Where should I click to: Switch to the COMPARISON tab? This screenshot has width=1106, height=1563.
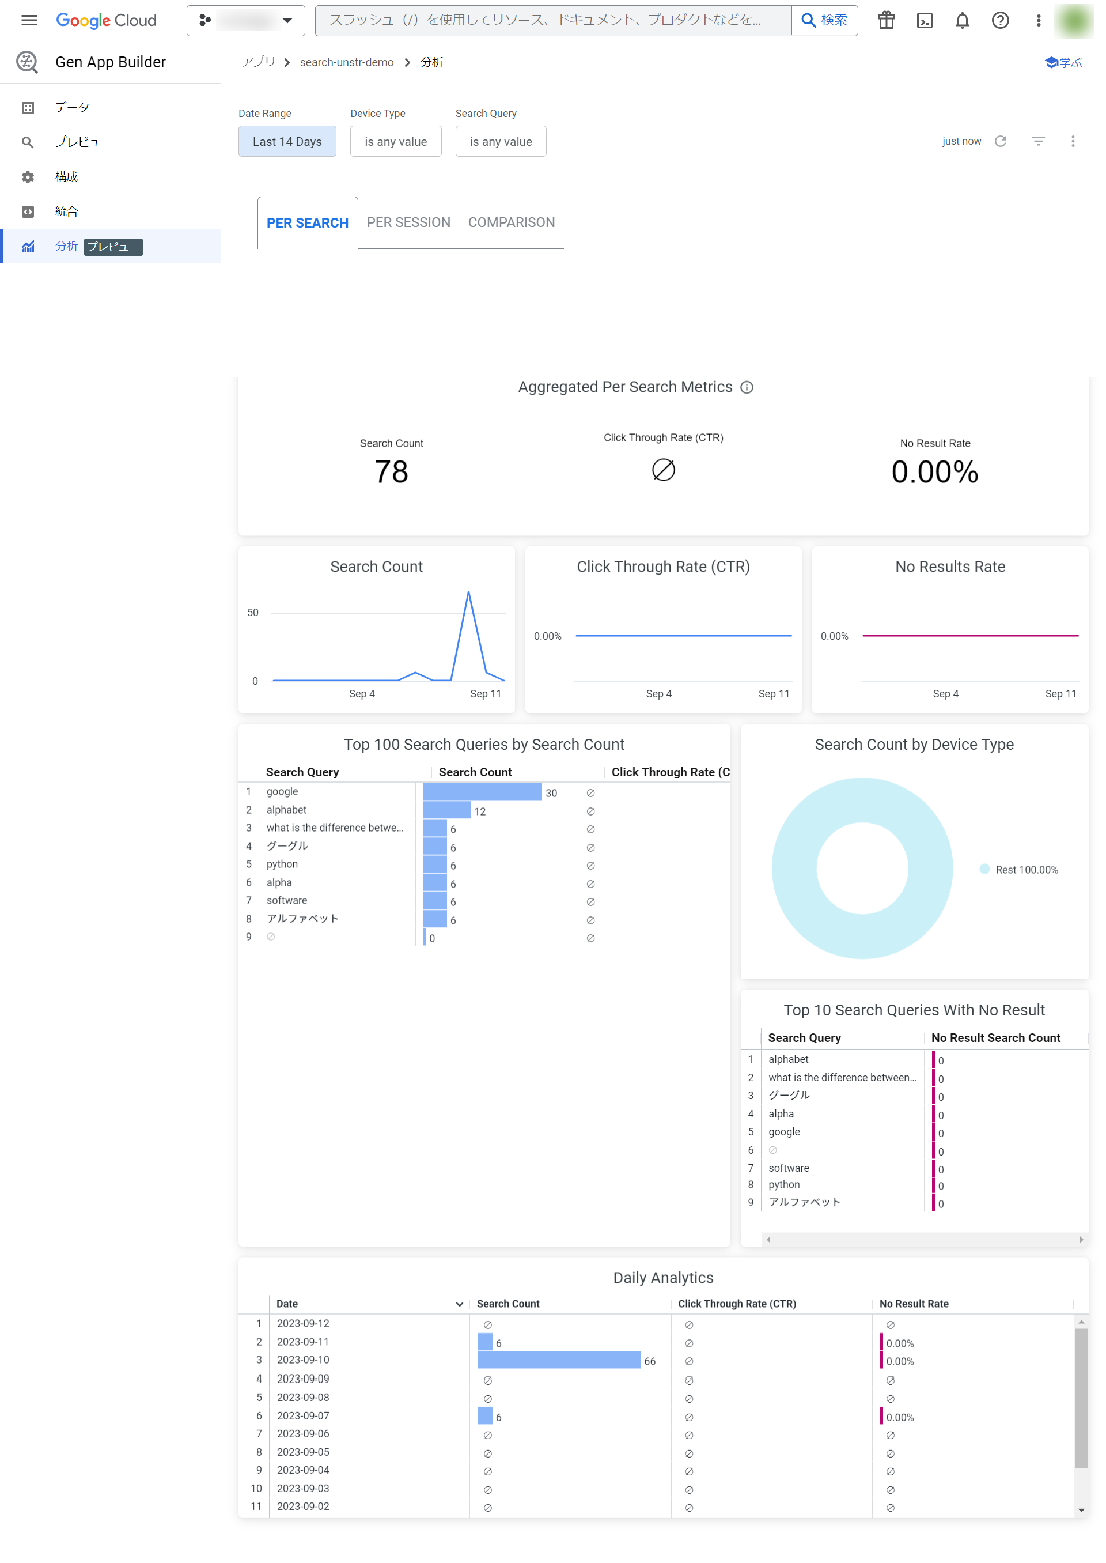511,222
